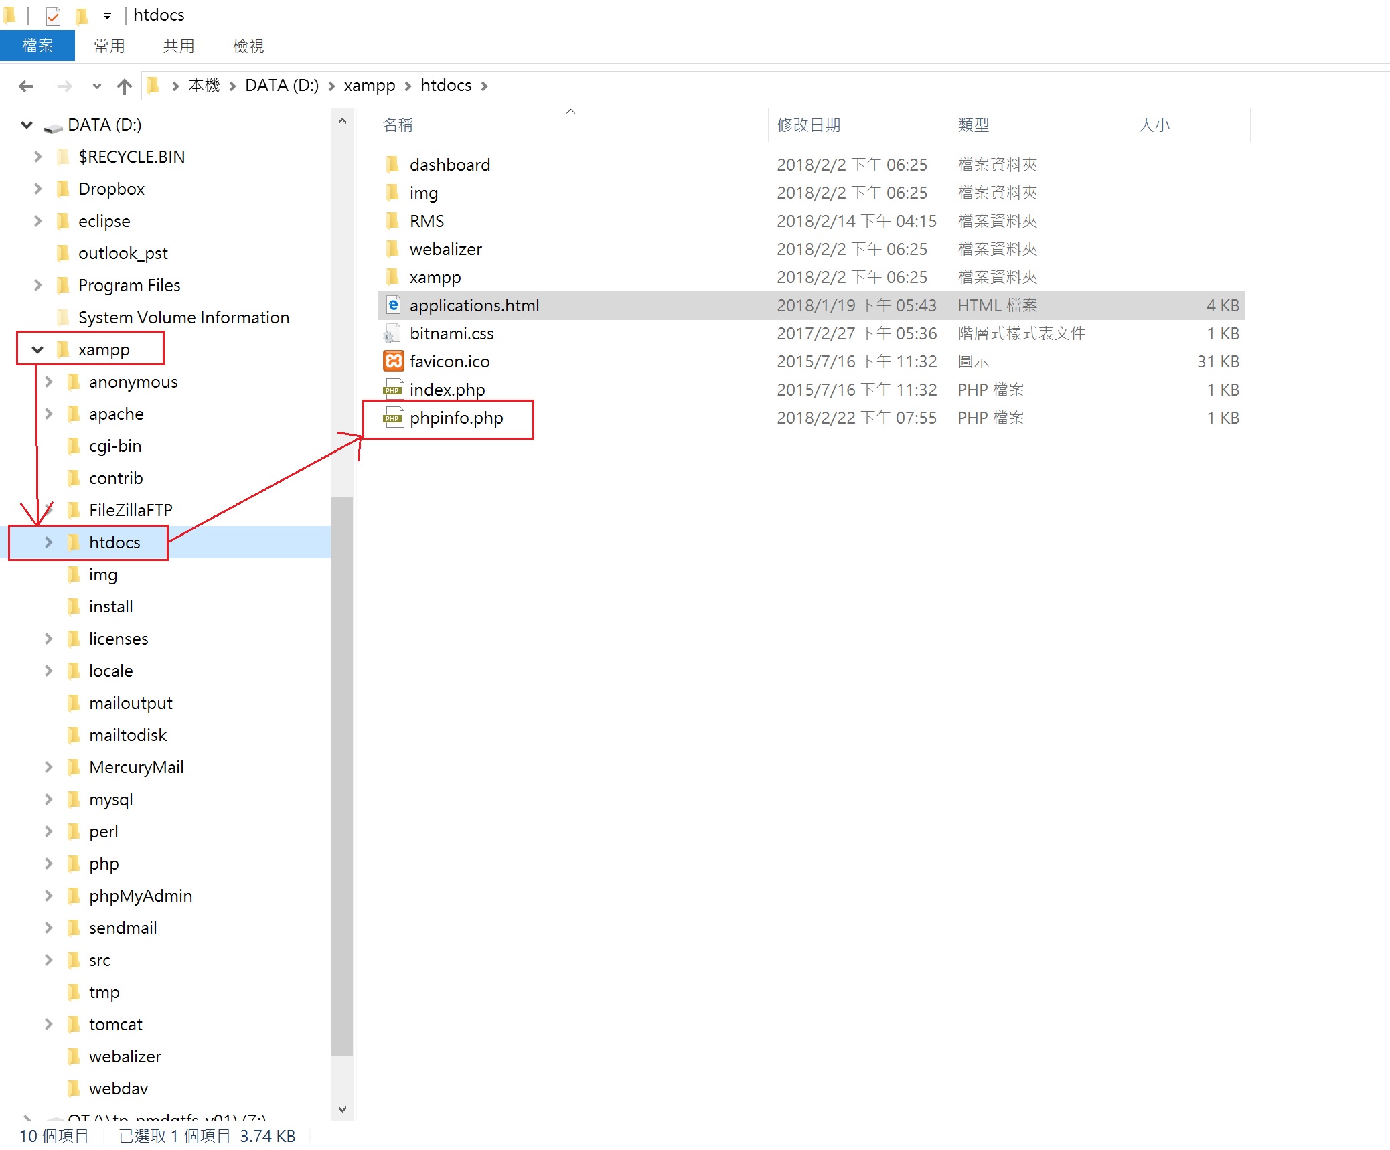Expand the $RECYCLE.BIN tree node
This screenshot has height=1150, width=1390.
(x=37, y=157)
